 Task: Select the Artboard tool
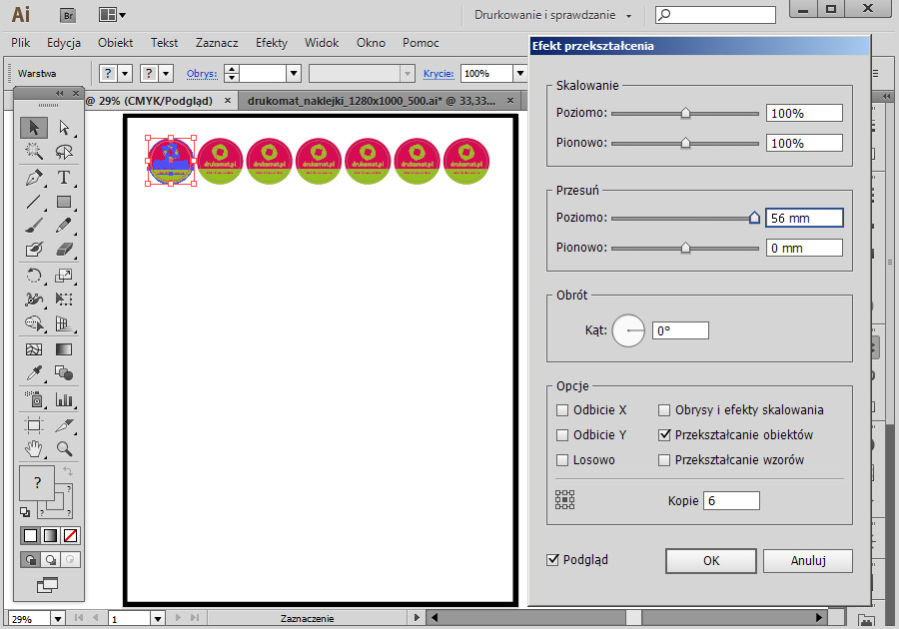[34, 425]
